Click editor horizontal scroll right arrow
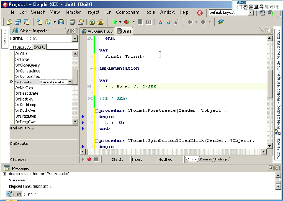This screenshot has height=201, width=283. click(264, 152)
